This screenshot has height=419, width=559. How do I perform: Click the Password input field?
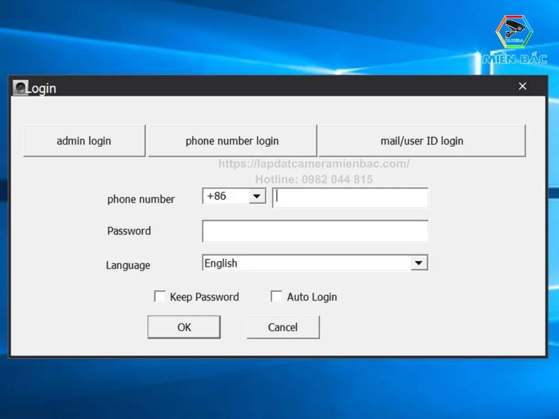[315, 231]
